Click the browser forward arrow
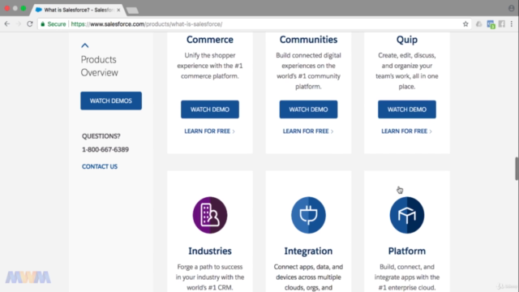Screen dimensions: 519x292 tap(18, 24)
